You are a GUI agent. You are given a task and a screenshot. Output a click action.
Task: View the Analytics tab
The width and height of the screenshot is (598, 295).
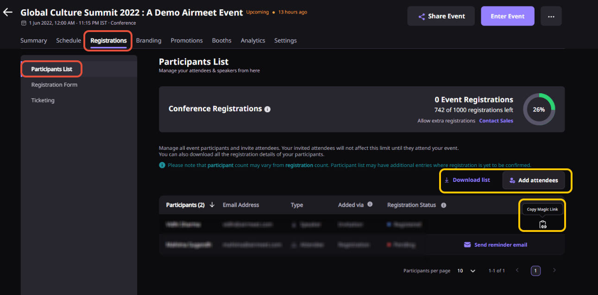(253, 40)
